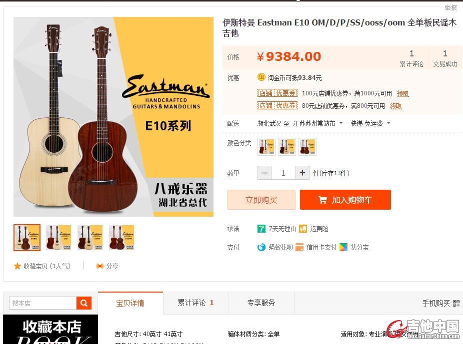Select the third color category option
Screen dimensions: 463x344
[x=307, y=146]
